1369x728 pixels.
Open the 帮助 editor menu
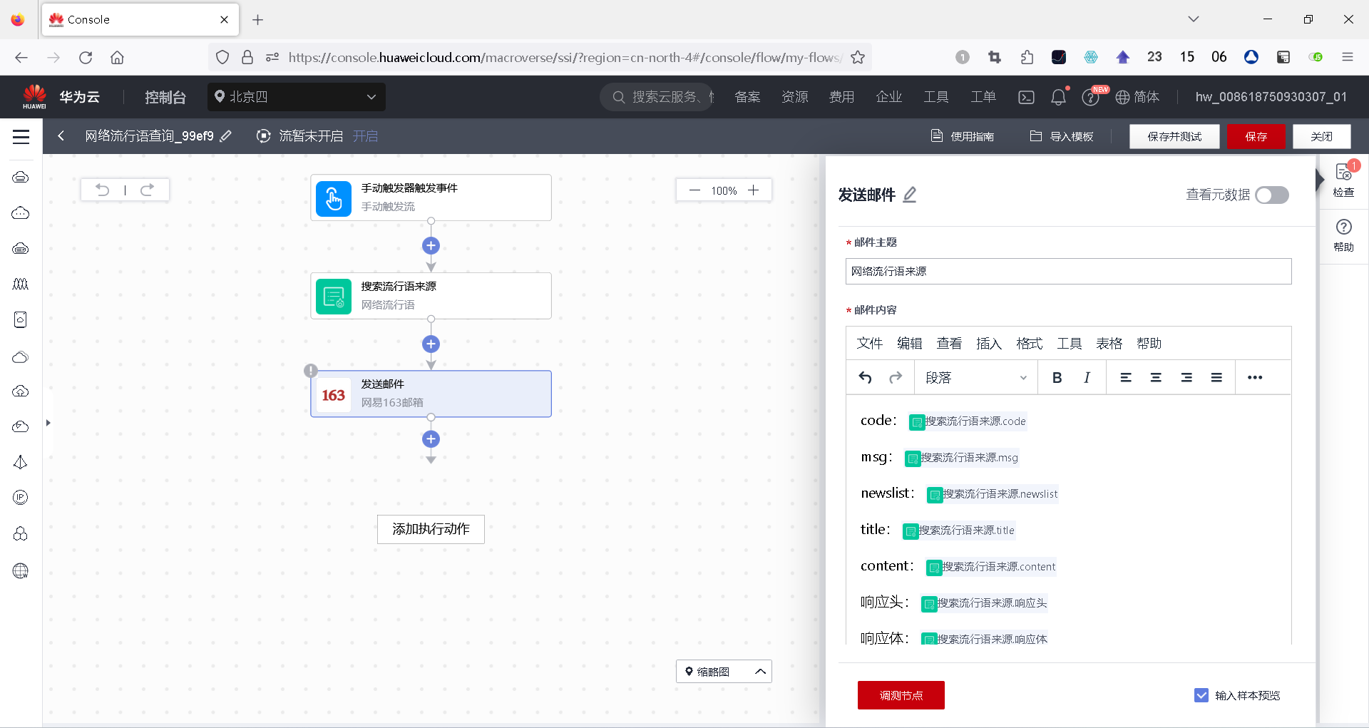tap(1149, 344)
